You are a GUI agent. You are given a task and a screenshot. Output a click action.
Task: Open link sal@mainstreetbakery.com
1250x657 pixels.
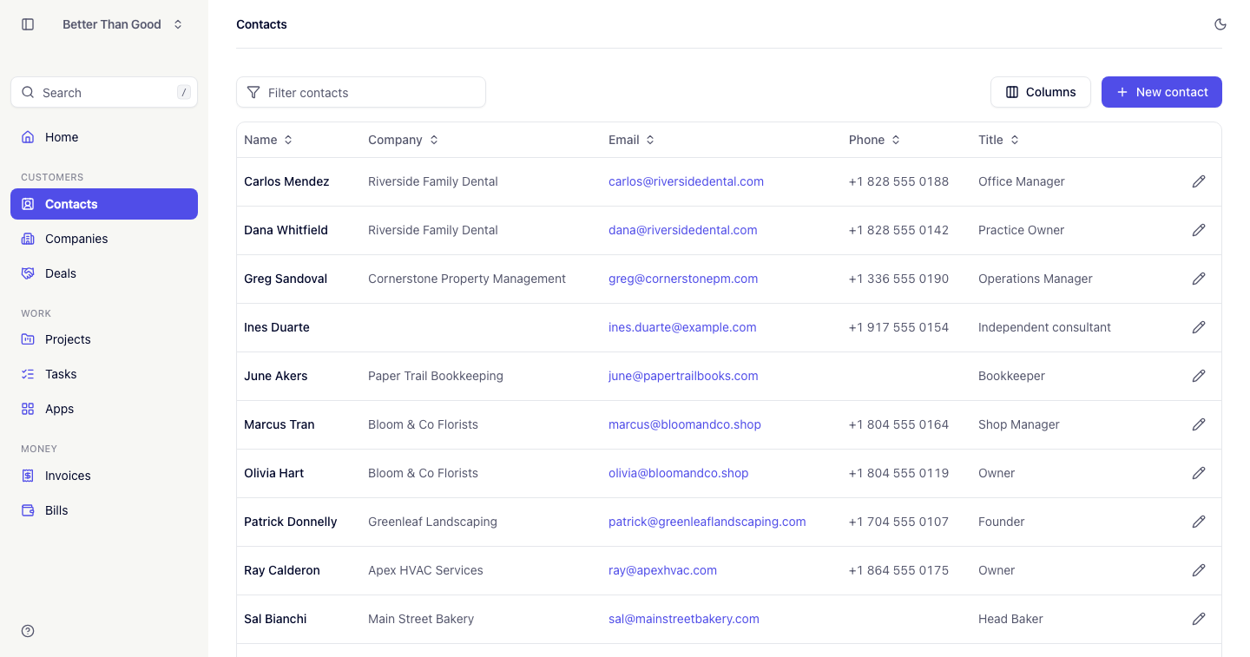684,619
